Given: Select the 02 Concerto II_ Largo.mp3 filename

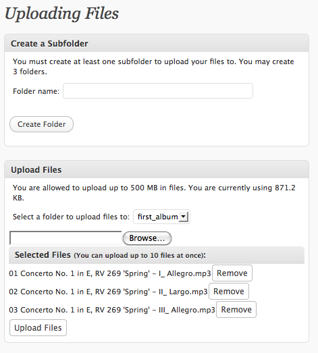Looking at the screenshot, I should [x=108, y=292].
